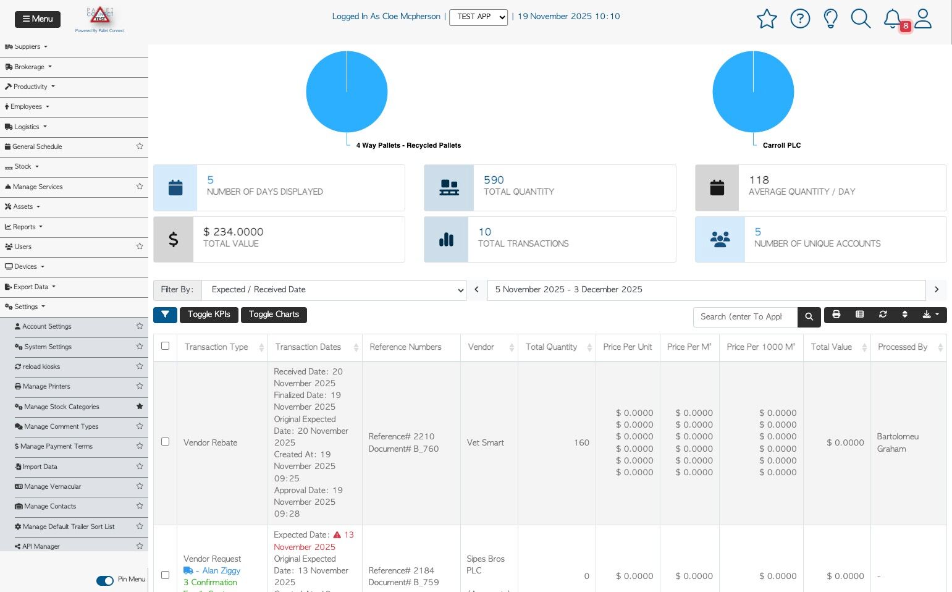This screenshot has width=952, height=592.
Task: Refresh the table with the reload icon
Action: tap(883, 315)
